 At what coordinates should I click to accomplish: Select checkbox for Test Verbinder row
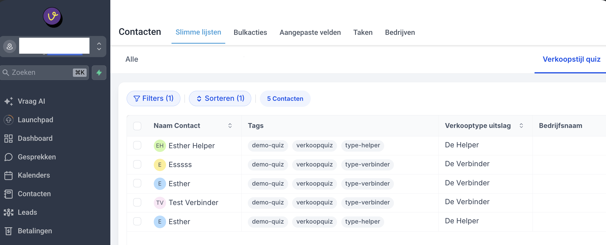[x=137, y=202]
